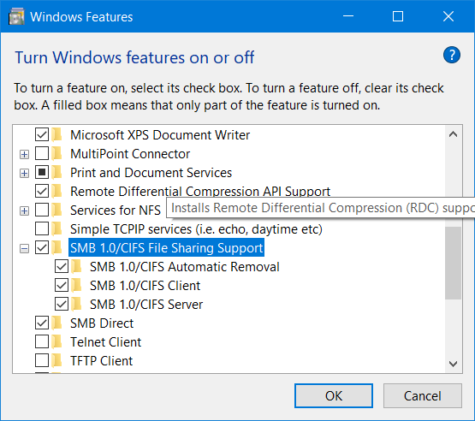
Task: Click folder icon beside TFTP Client
Action: tap(57, 361)
